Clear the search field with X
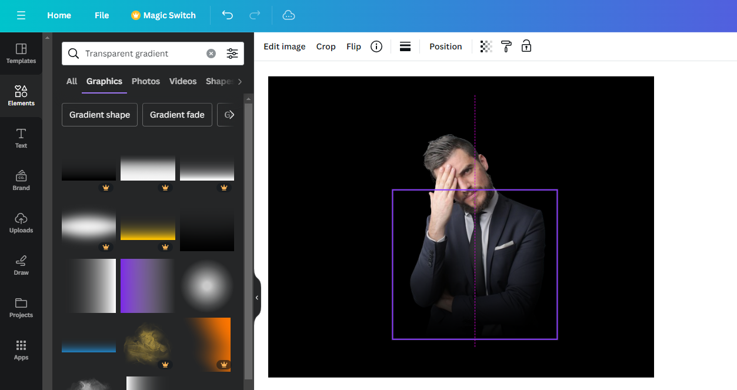 click(211, 54)
